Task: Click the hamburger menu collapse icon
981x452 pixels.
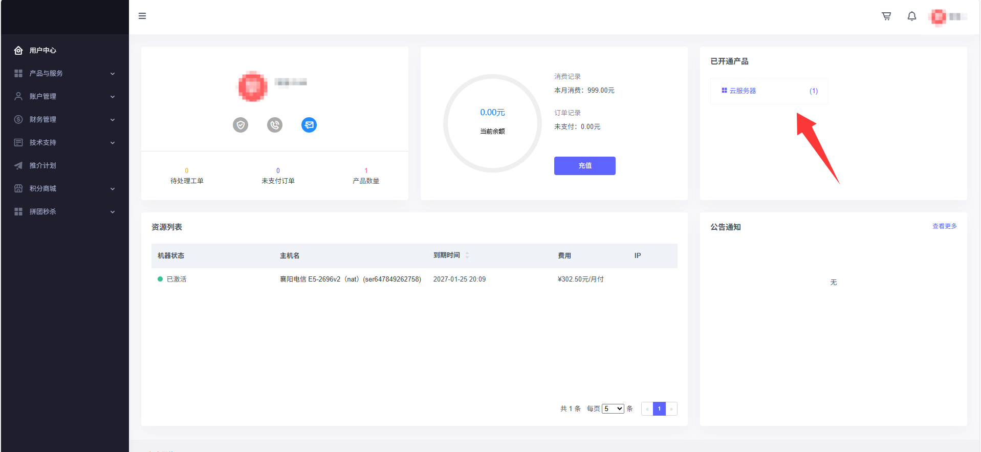Action: [142, 16]
